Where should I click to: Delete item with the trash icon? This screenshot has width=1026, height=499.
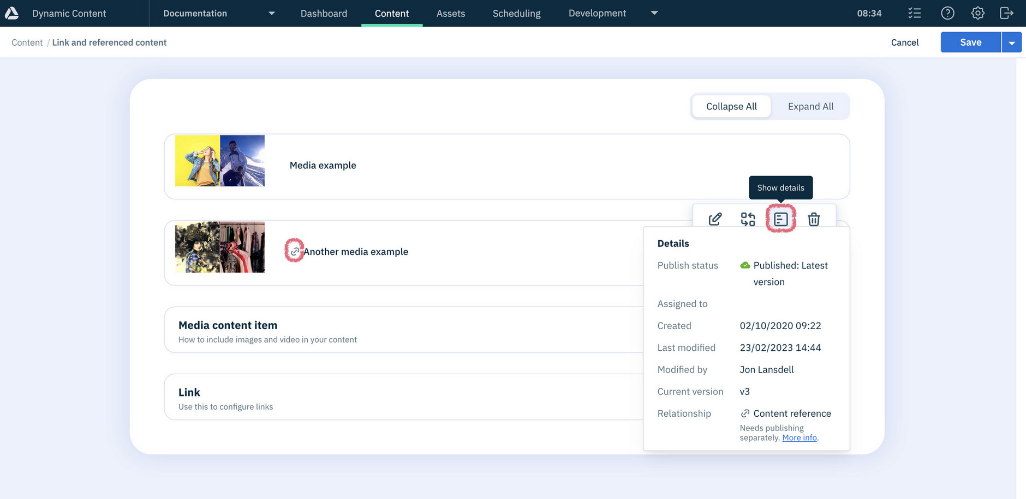814,219
